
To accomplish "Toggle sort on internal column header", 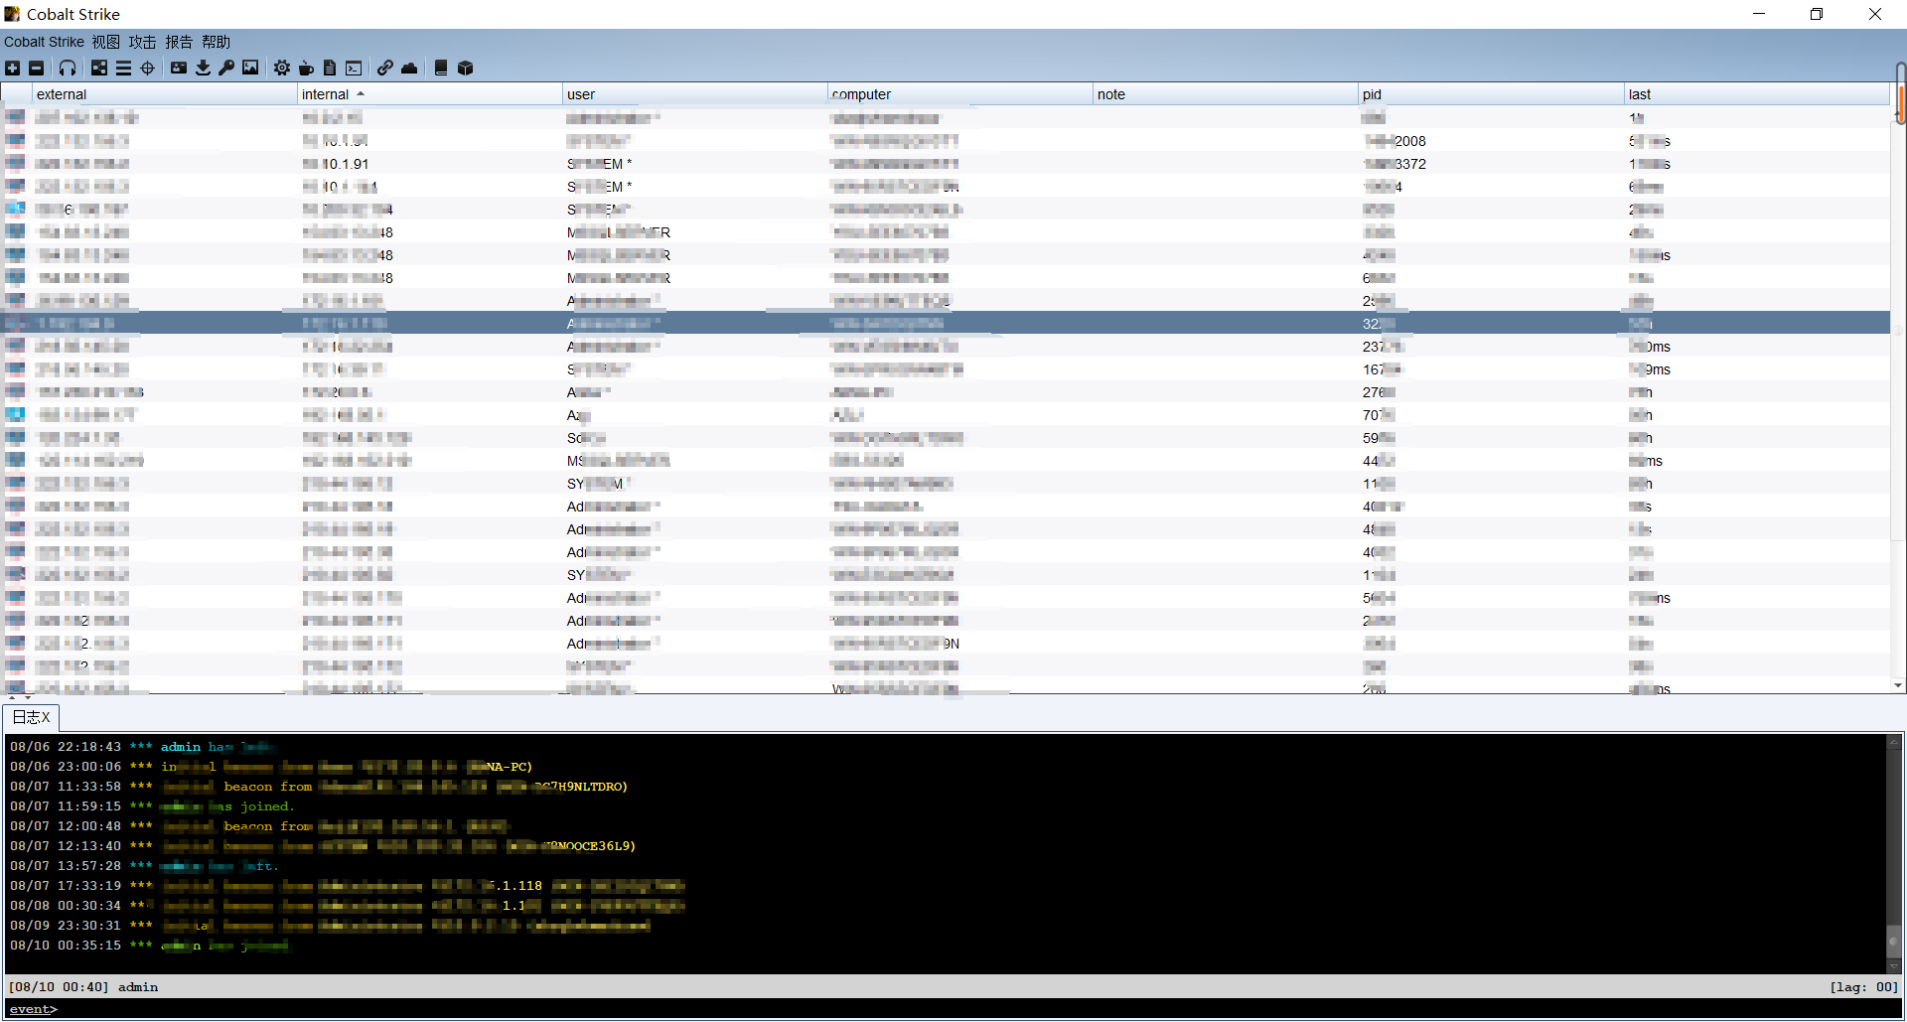I will 430,94.
